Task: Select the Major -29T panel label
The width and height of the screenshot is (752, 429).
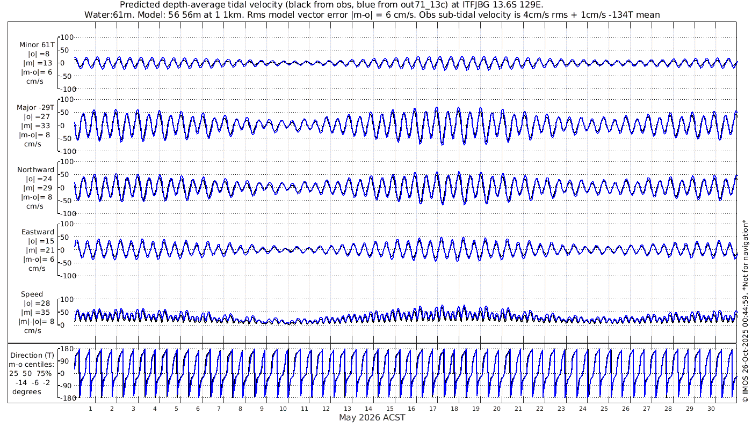Action: click(x=35, y=108)
